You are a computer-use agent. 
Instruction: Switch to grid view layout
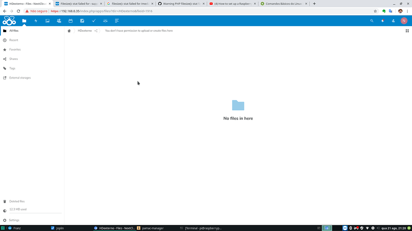(406, 31)
